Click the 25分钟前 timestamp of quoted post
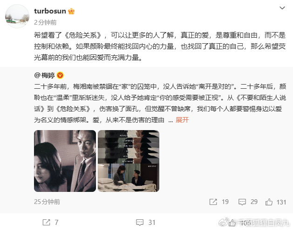 click(47, 202)
